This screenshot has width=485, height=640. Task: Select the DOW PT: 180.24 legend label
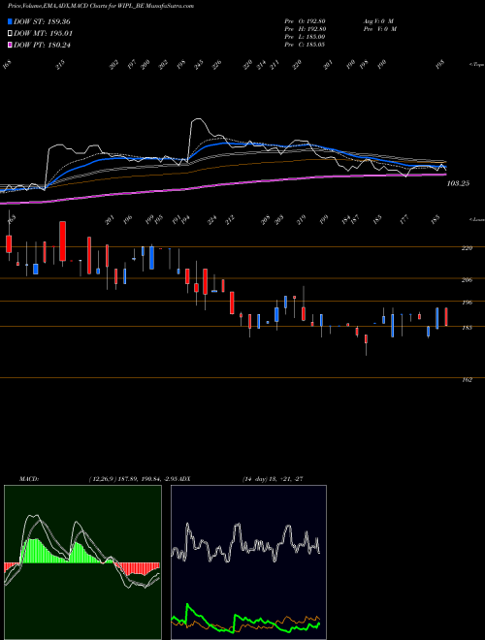click(42, 45)
